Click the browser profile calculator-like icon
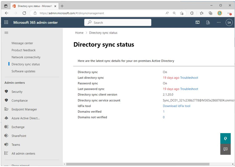Screen dimensions: 235x167 tap(220, 13)
